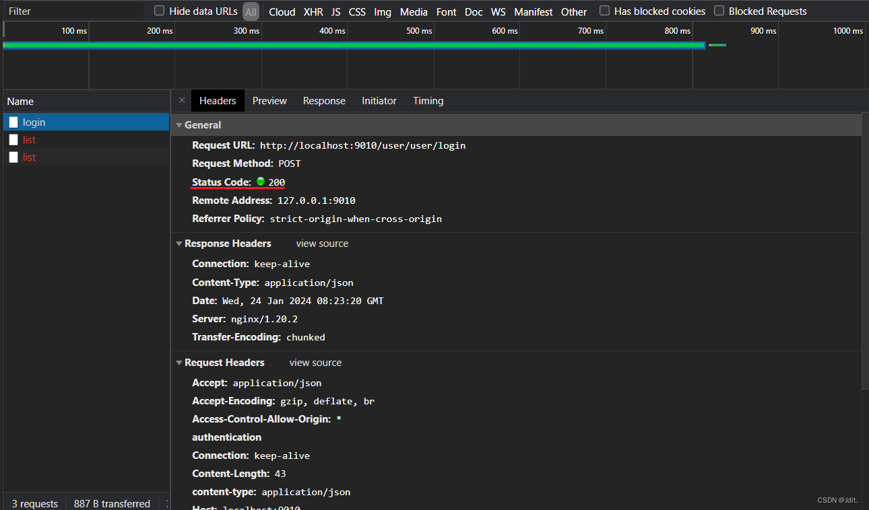
Task: Click the Name column header
Action: point(85,102)
